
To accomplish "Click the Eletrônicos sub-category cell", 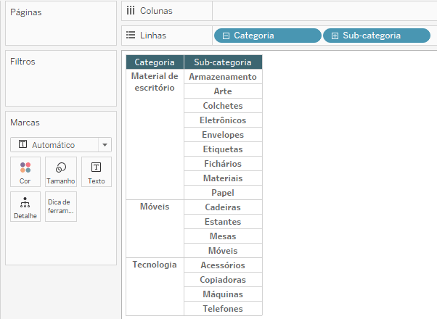I will point(223,120).
